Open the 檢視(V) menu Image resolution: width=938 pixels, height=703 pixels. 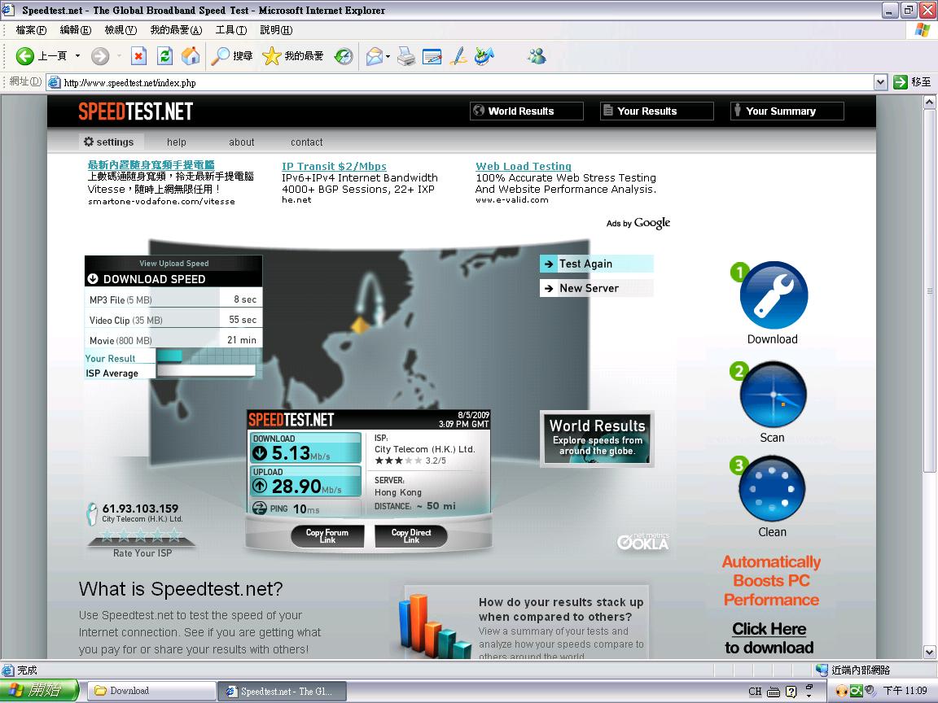click(121, 30)
